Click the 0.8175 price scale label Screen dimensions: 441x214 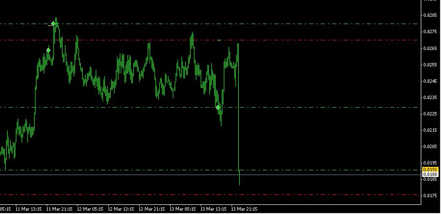430,195
